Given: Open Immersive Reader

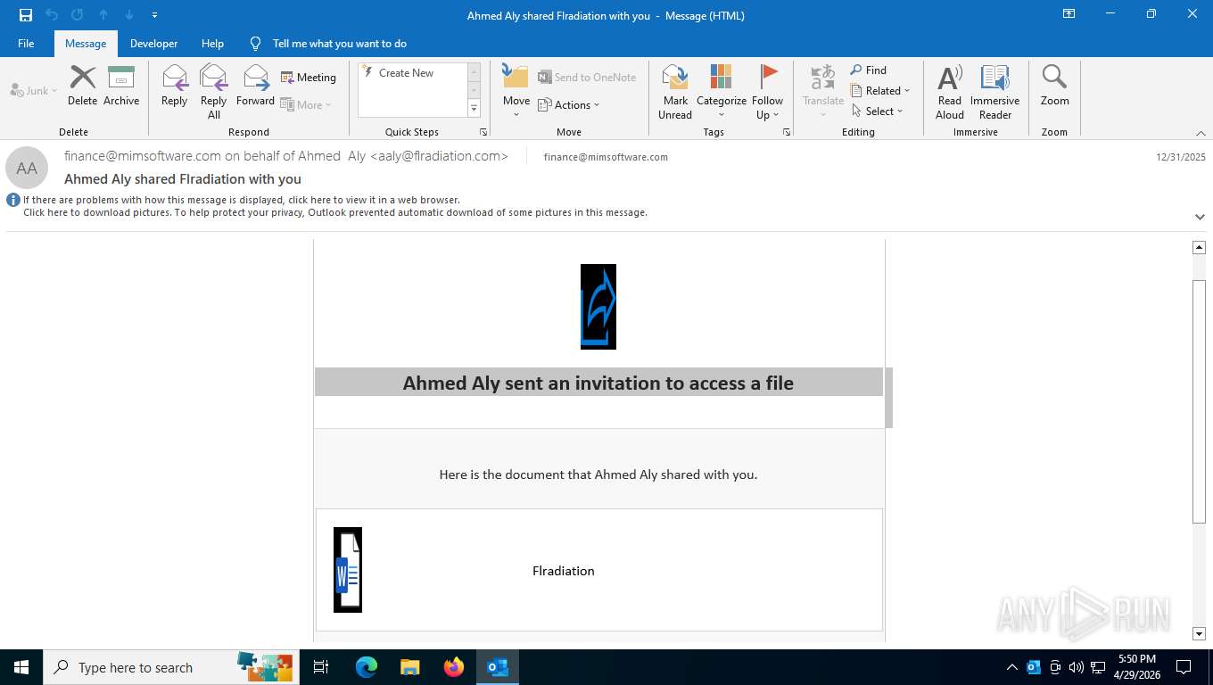Looking at the screenshot, I should point(995,91).
